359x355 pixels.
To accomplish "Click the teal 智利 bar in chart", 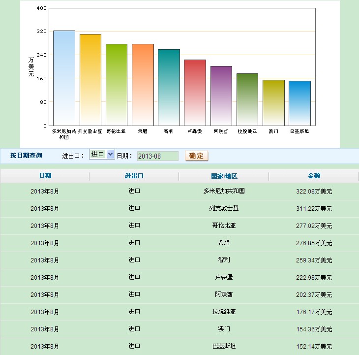I will 169,88.
